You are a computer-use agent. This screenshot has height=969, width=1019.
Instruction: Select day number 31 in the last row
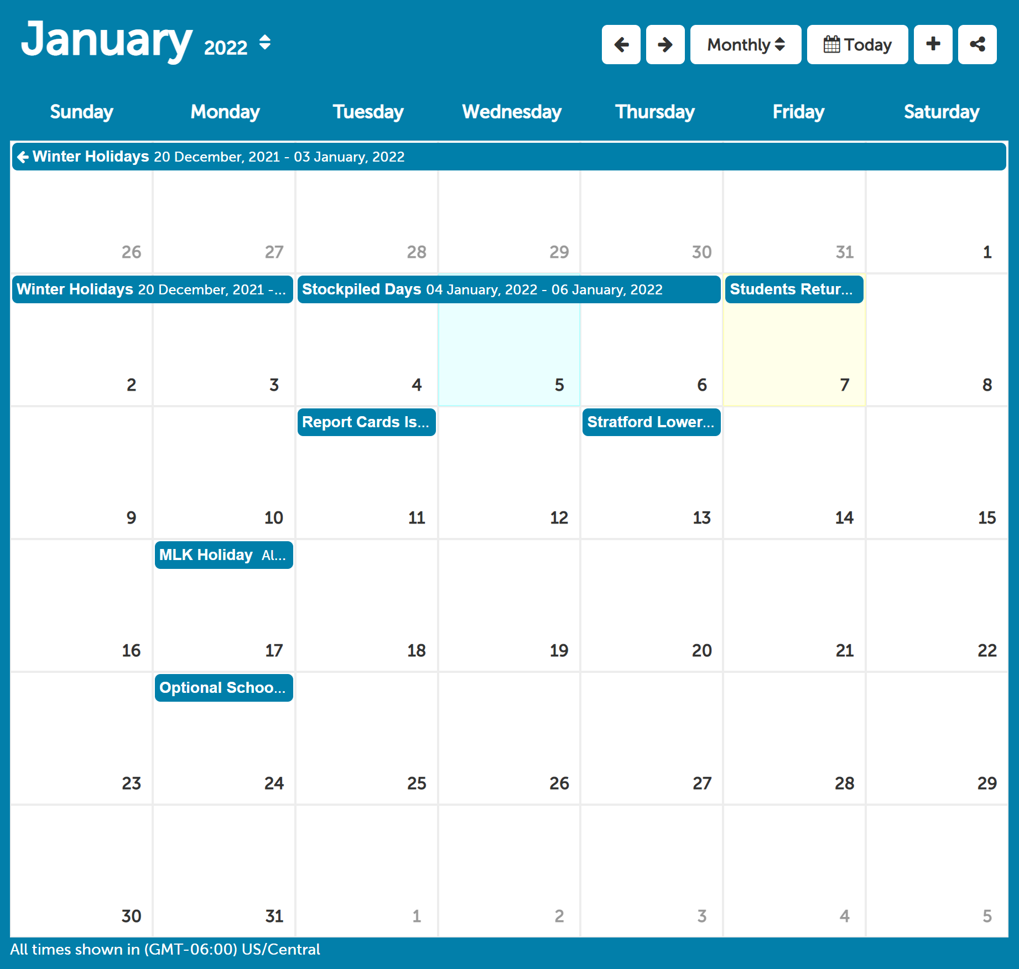(x=274, y=916)
